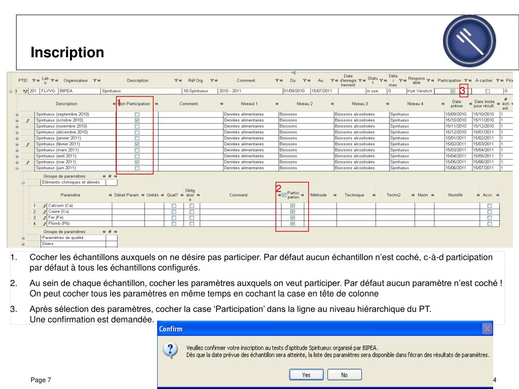Click the pin icon beside the Niveau 1 header

(x=277, y=104)
